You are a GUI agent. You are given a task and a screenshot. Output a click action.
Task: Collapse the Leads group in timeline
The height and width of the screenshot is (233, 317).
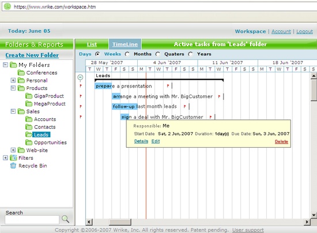[x=80, y=77]
